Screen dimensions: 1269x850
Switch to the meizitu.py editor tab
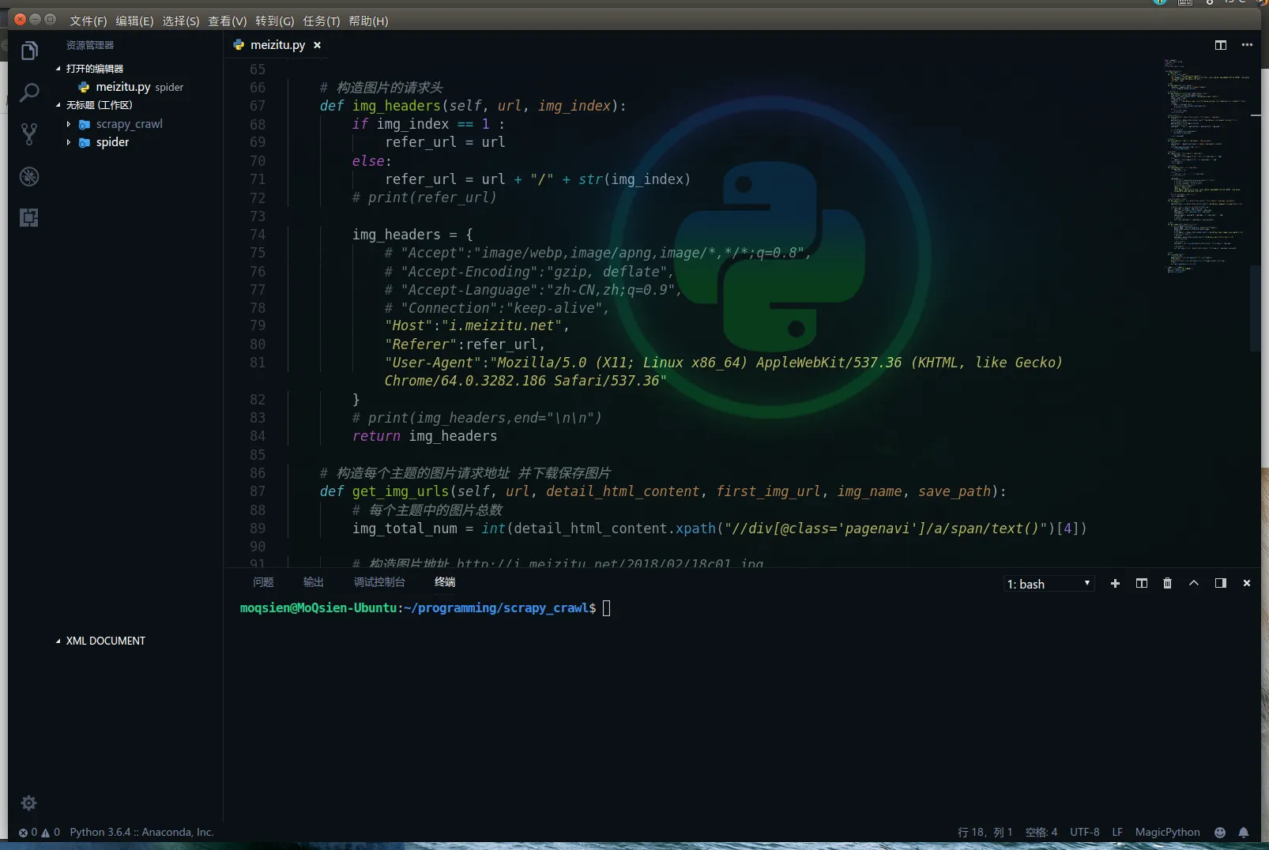click(277, 45)
